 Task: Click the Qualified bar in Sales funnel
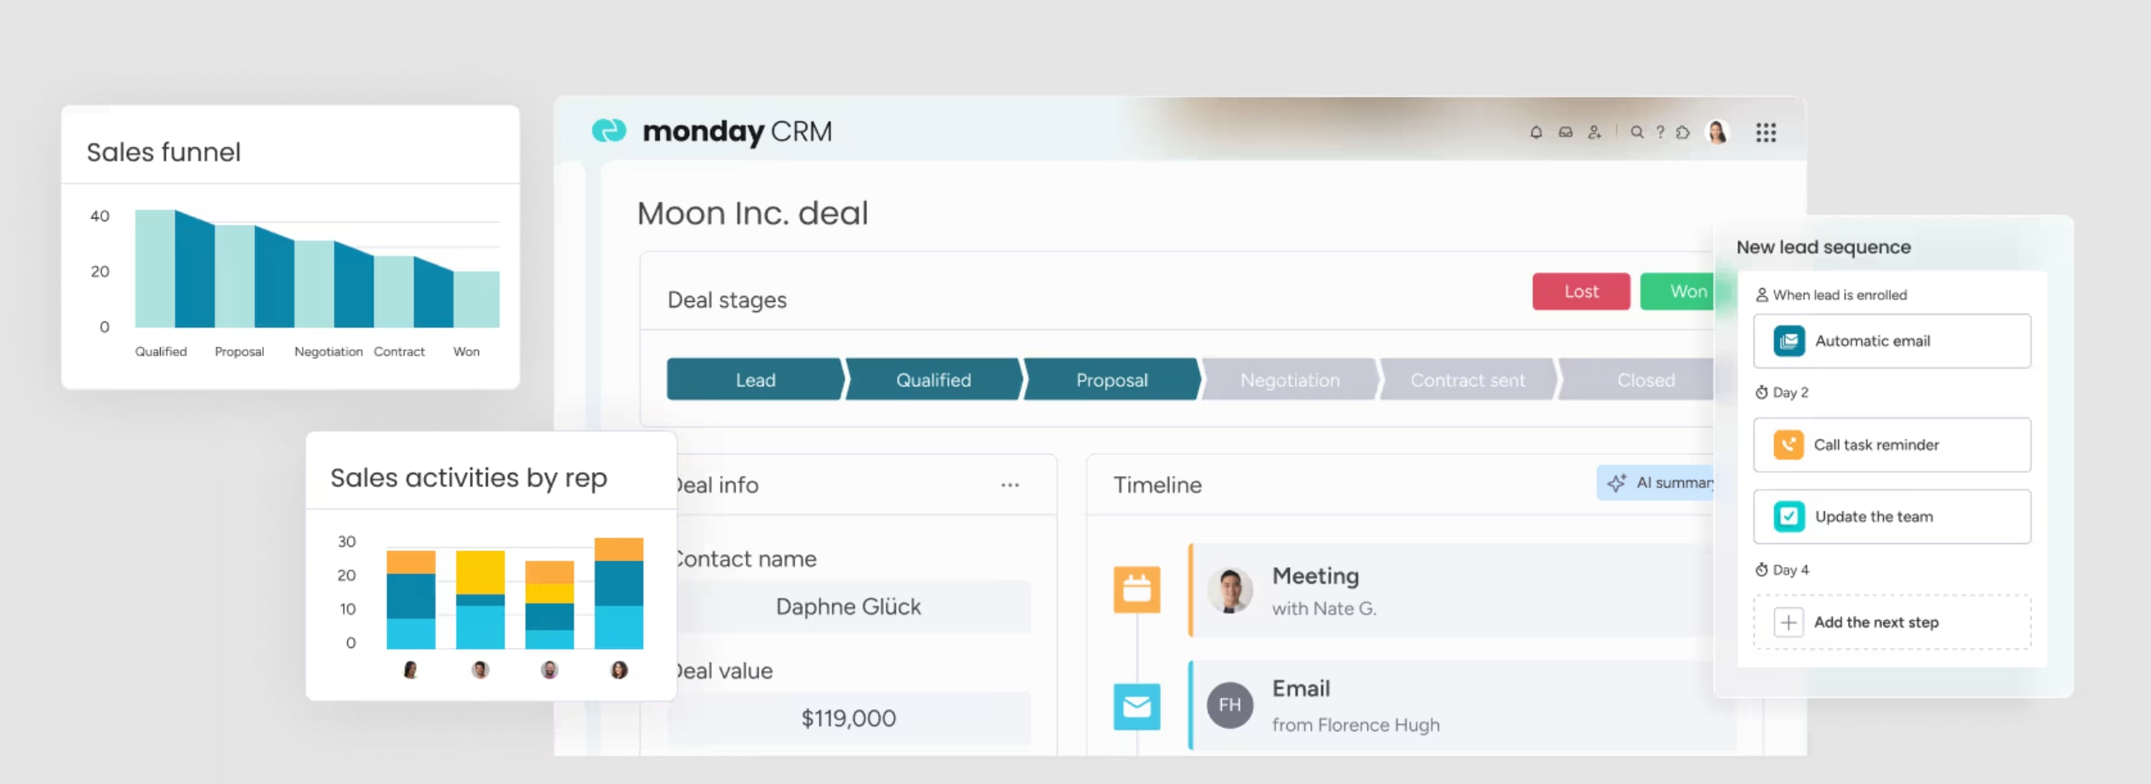(155, 269)
